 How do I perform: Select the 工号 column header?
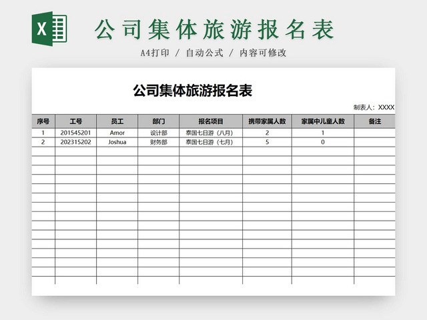[75, 121]
